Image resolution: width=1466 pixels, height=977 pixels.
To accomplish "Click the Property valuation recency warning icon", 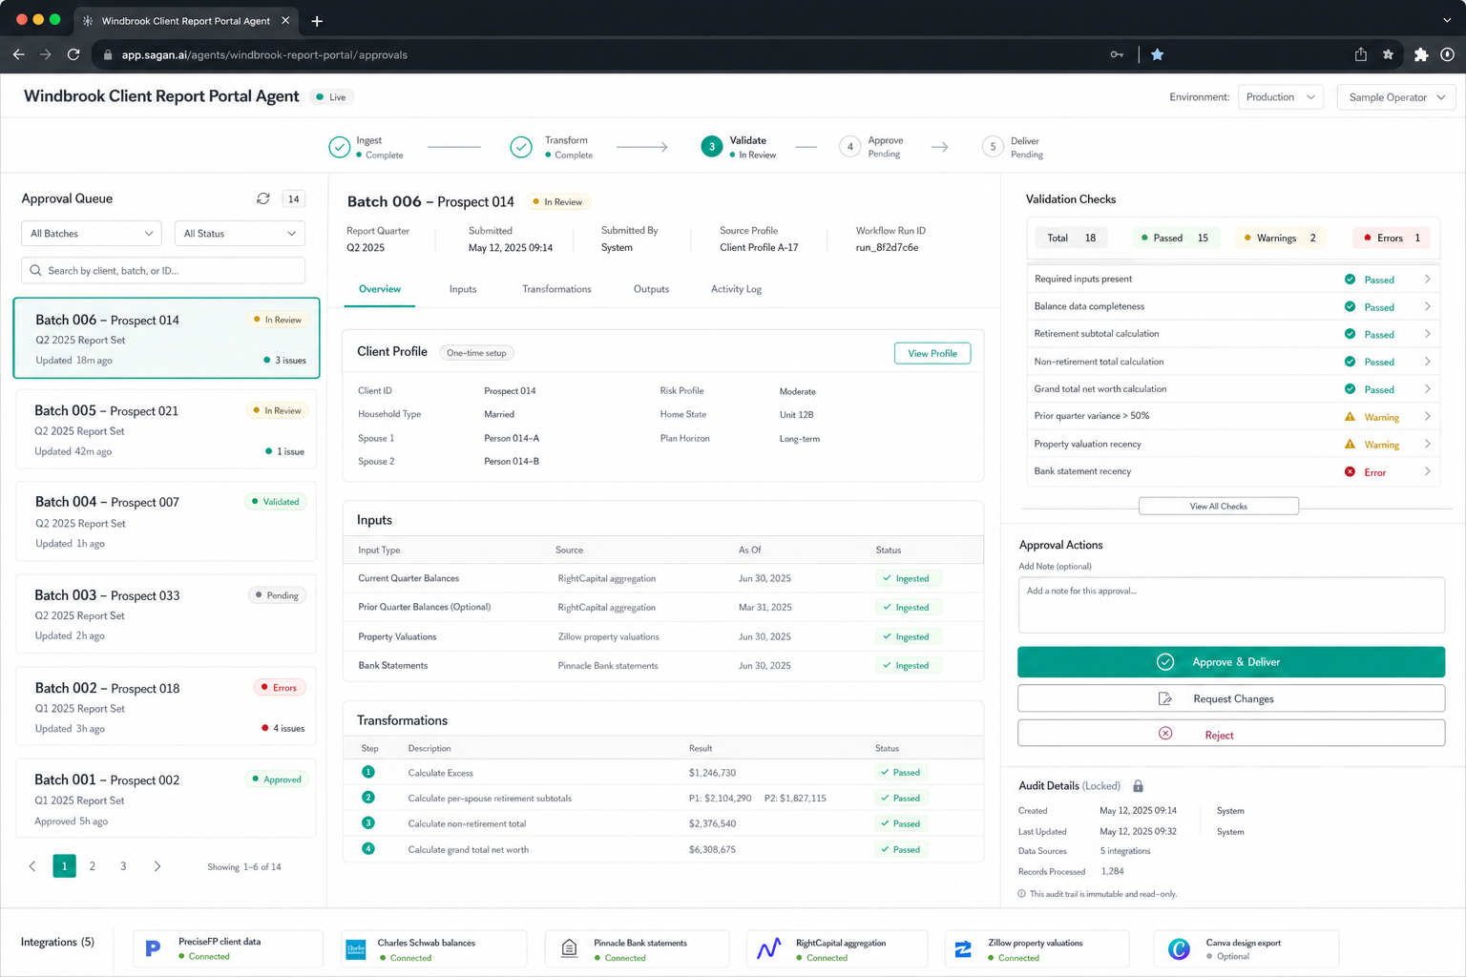I will click(1350, 444).
